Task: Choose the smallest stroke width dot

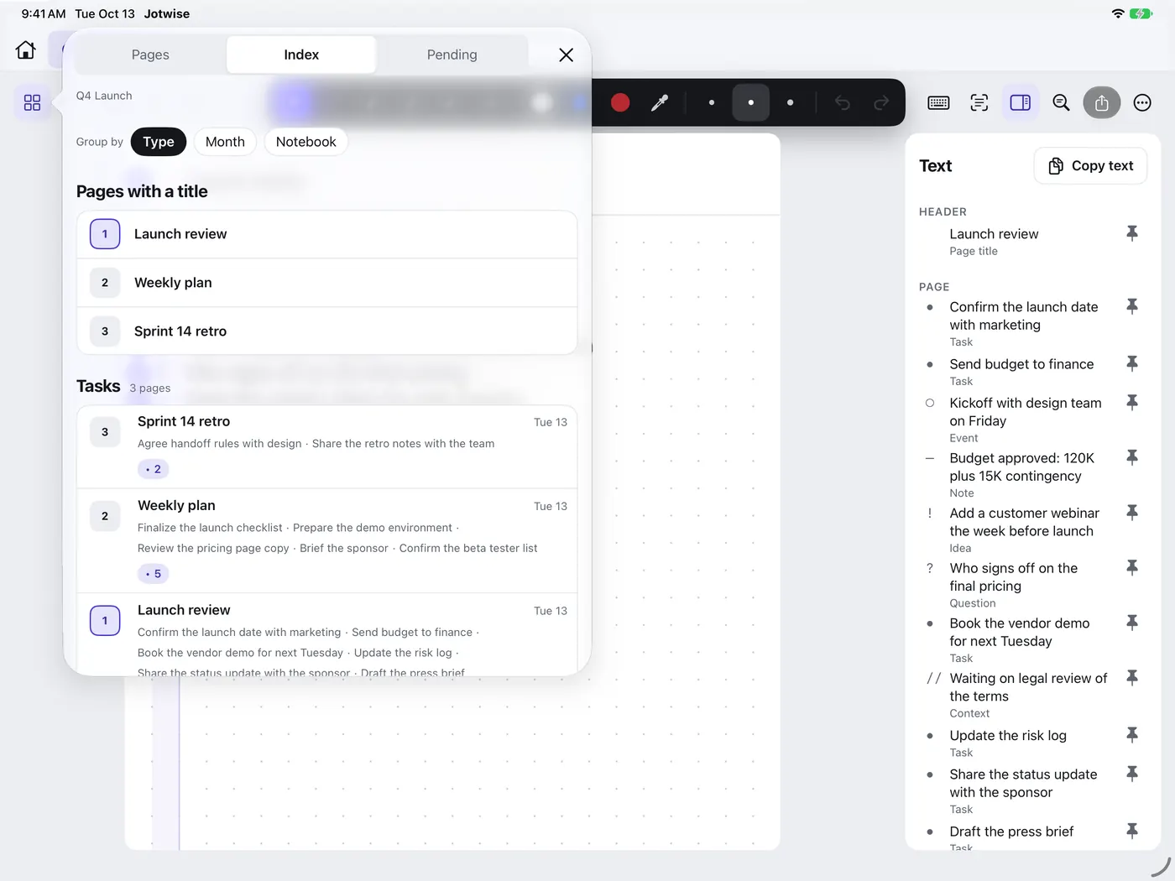Action: point(712,102)
